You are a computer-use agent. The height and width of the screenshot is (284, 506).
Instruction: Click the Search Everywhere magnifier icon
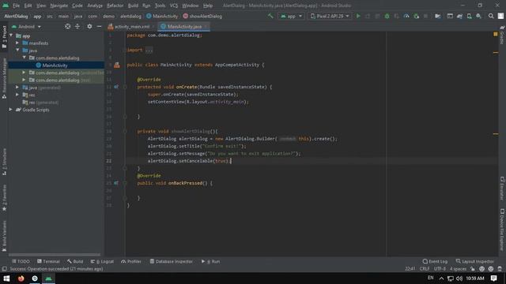[x=491, y=16]
